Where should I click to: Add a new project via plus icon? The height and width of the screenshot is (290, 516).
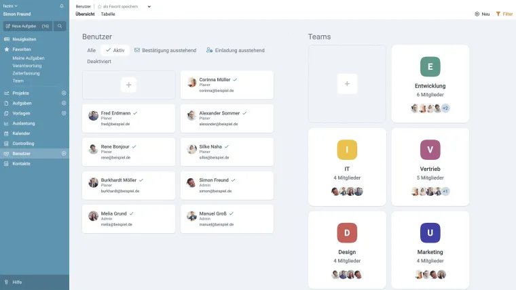coord(64,94)
